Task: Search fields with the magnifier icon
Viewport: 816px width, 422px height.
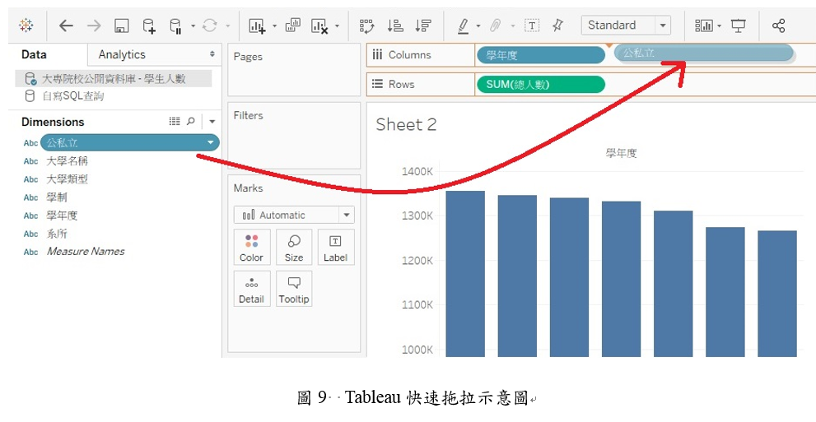Action: pyautogui.click(x=190, y=121)
